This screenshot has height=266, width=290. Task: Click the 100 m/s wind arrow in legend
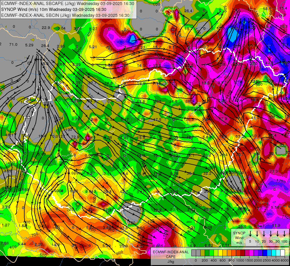pyautogui.click(x=284, y=234)
